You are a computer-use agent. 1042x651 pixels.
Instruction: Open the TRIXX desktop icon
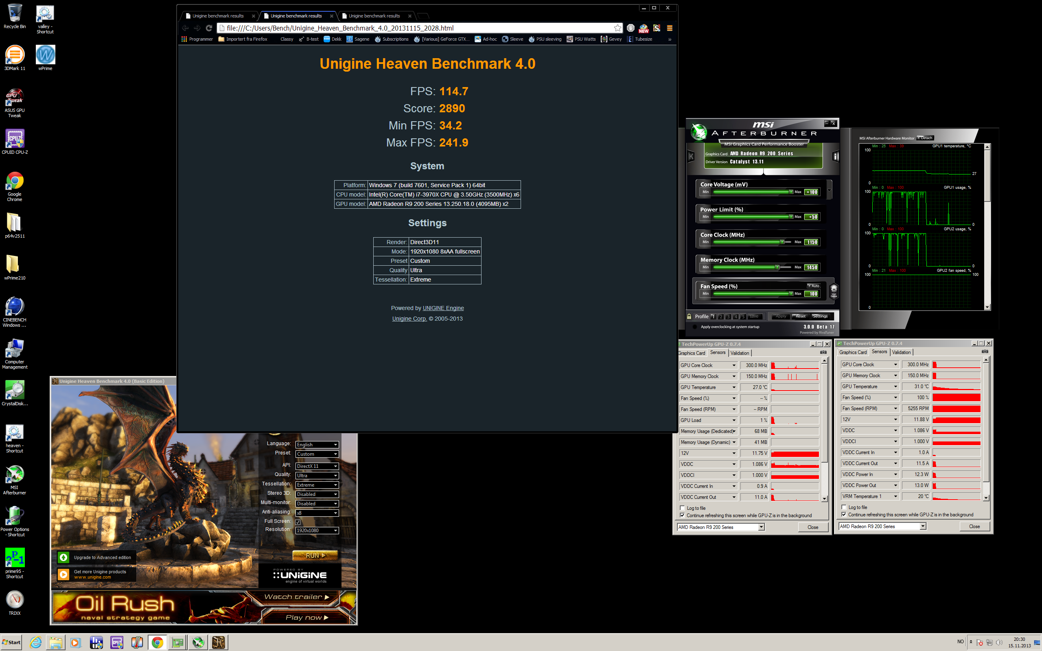tap(15, 602)
